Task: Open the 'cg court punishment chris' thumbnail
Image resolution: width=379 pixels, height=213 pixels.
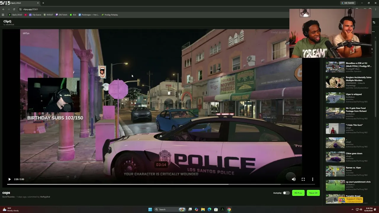Action: click(335, 185)
